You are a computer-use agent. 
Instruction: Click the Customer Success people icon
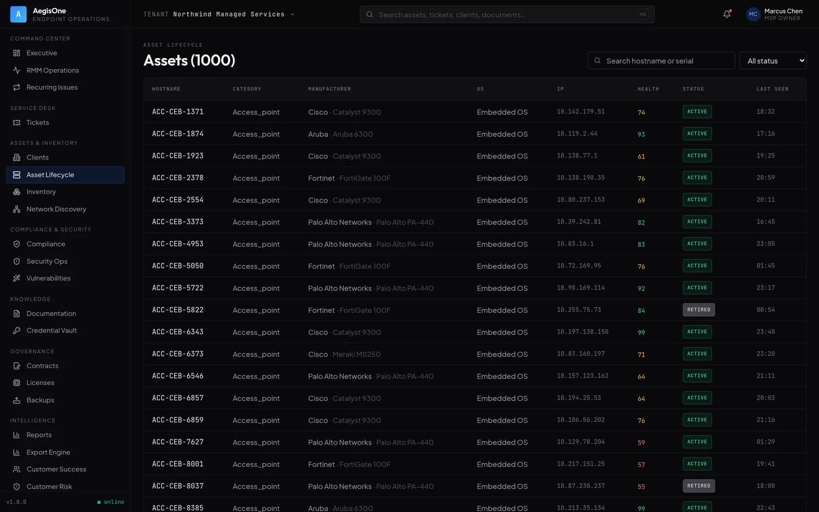pyautogui.click(x=16, y=470)
